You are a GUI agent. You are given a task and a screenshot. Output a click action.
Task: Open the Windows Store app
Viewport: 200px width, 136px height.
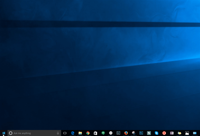(95, 133)
